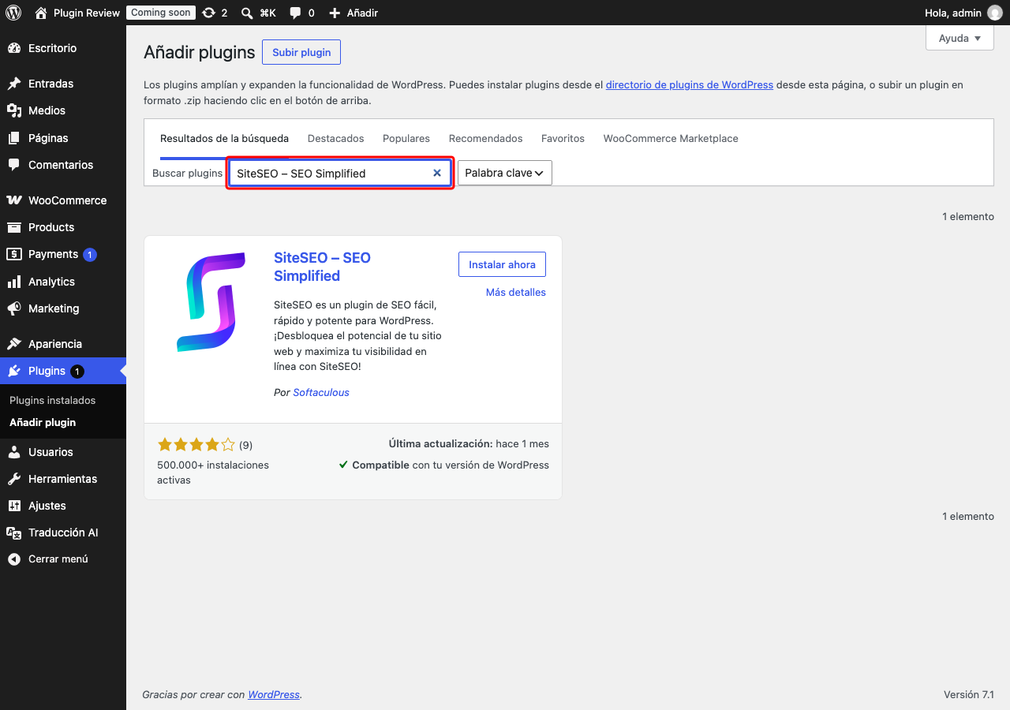Click the Medios media icon
The image size is (1010, 710).
[14, 110]
